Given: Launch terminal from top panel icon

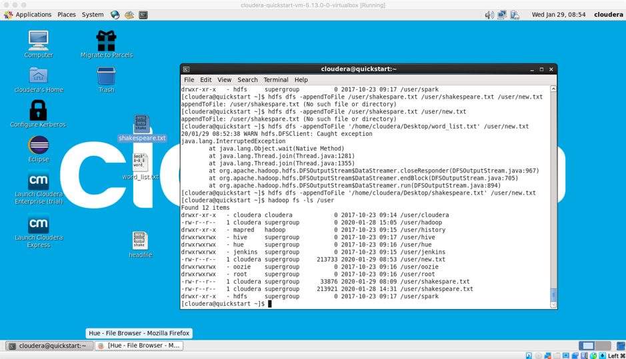Looking at the screenshot, I should tap(143, 15).
